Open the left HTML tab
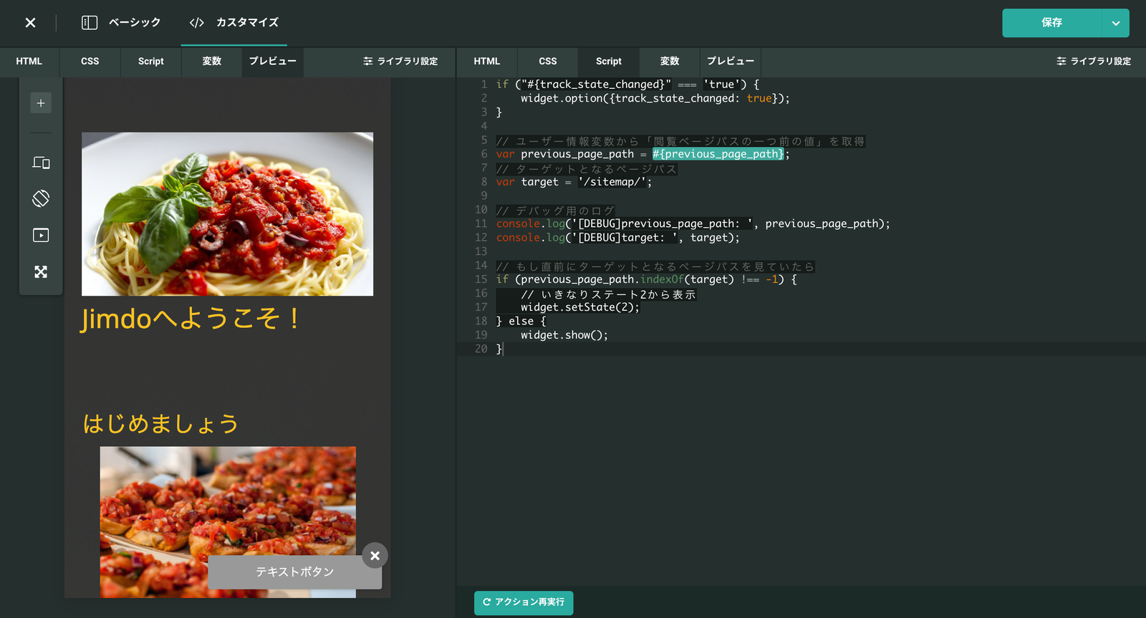Screen dimensions: 1146x618 tap(29, 62)
